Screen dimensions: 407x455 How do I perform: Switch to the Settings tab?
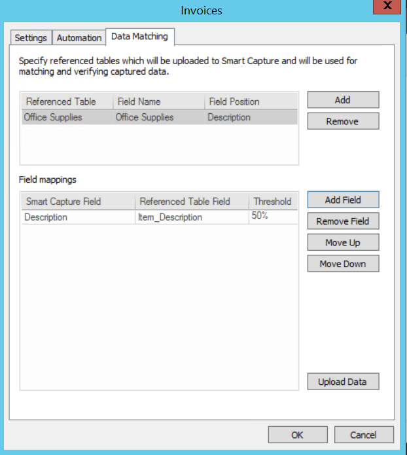31,38
